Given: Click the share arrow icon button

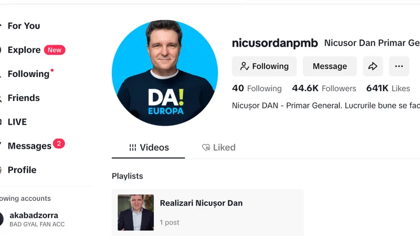Looking at the screenshot, I should (x=373, y=66).
